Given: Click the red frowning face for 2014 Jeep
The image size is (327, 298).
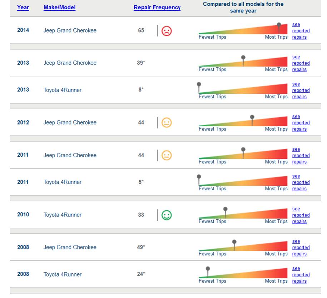Looking at the screenshot, I should coord(167,31).
